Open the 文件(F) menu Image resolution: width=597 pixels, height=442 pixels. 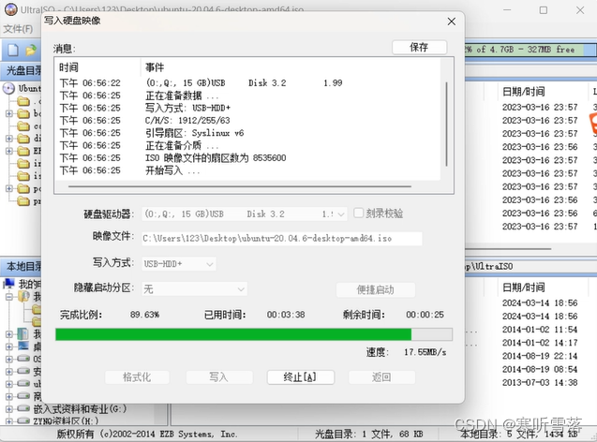(18, 29)
